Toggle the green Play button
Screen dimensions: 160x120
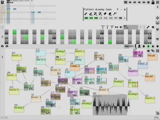click(148, 46)
